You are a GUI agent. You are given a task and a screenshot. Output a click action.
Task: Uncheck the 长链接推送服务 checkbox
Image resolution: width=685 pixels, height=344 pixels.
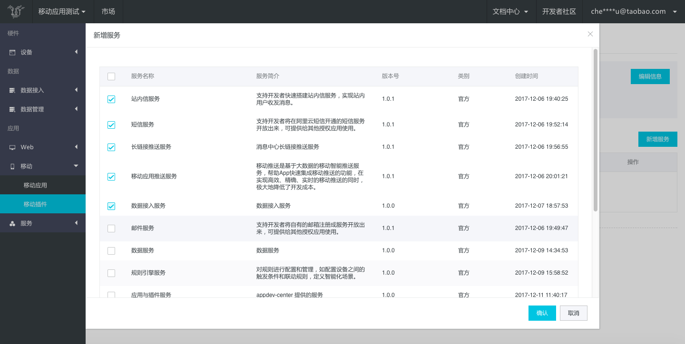click(x=111, y=147)
